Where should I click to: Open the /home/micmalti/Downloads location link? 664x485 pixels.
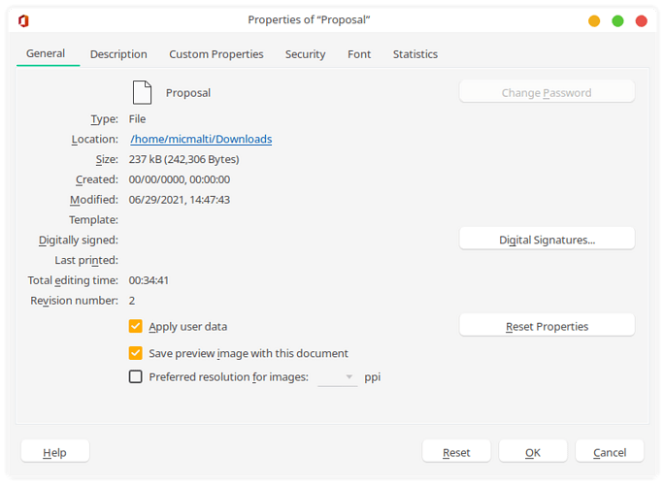tap(201, 139)
